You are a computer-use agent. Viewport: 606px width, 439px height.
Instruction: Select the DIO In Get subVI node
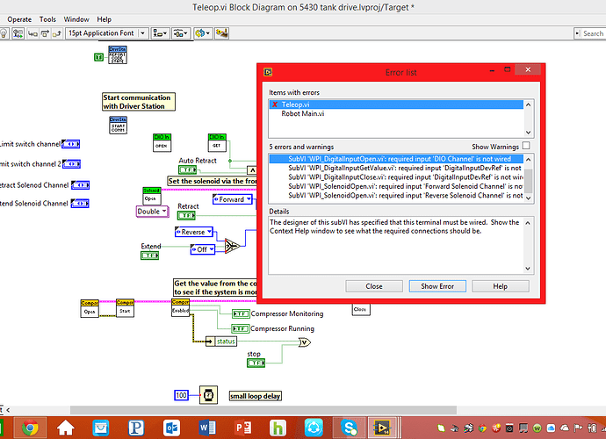(217, 143)
